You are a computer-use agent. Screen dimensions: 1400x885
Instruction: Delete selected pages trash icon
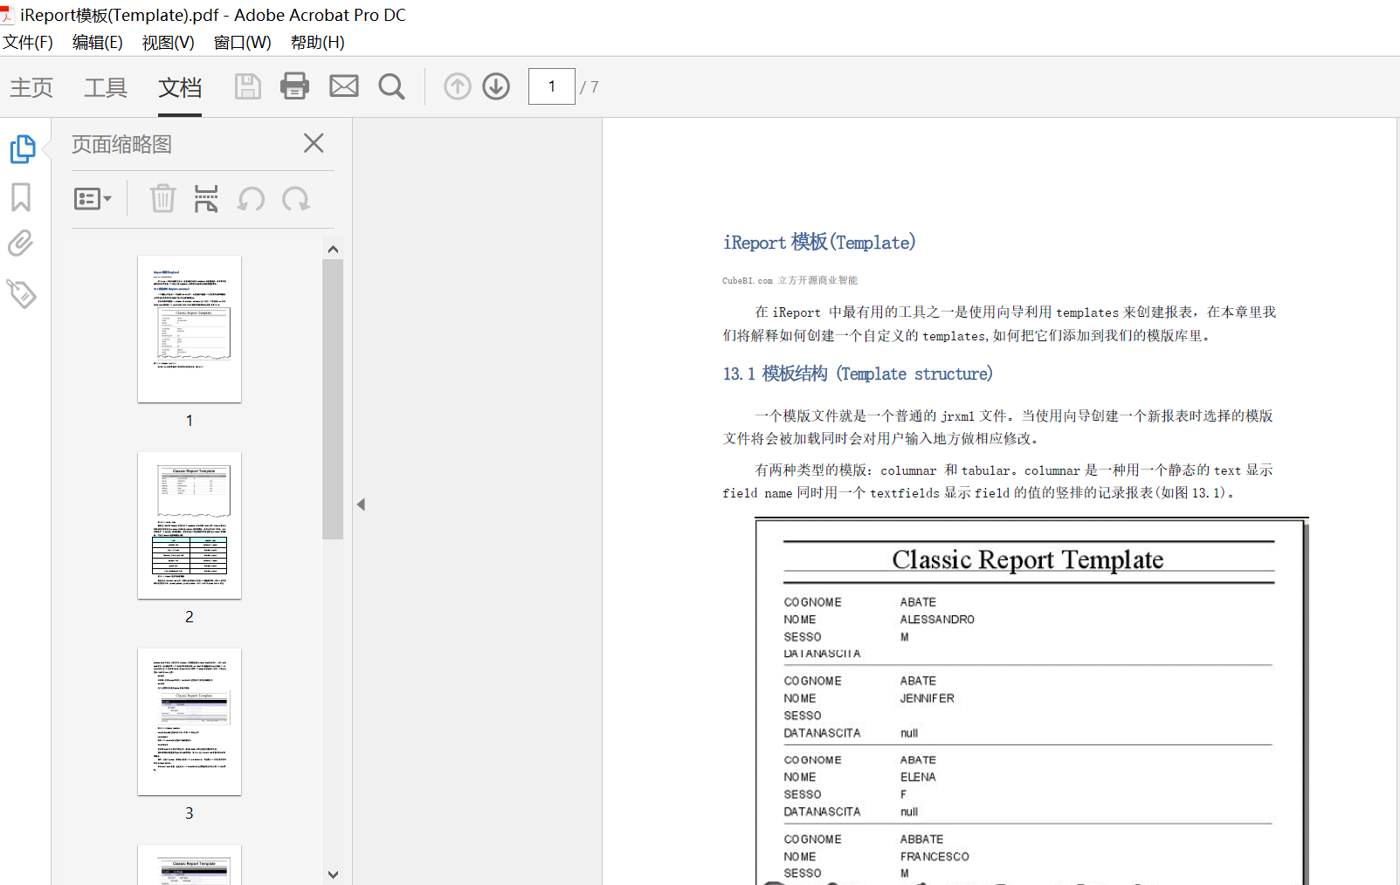[162, 199]
